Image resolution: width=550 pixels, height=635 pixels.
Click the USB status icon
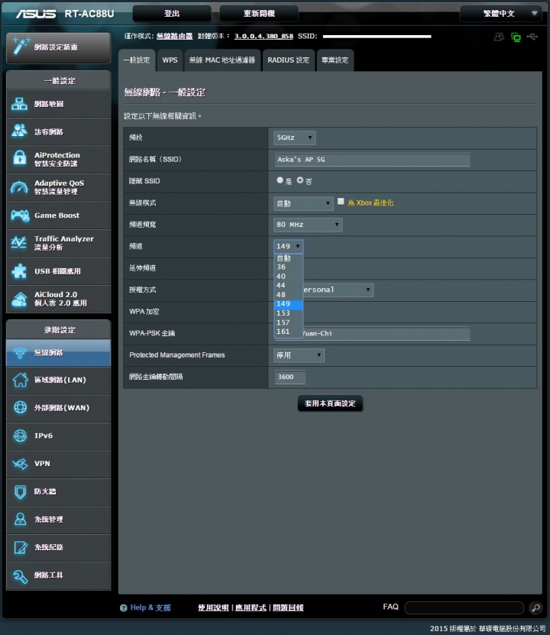tap(532, 37)
